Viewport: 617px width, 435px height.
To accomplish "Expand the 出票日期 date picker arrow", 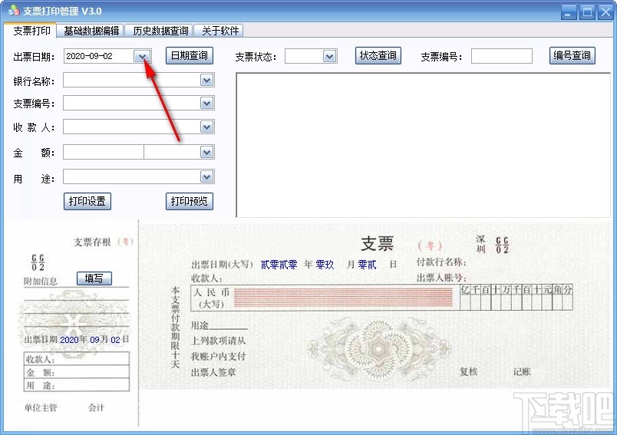I will [x=142, y=57].
